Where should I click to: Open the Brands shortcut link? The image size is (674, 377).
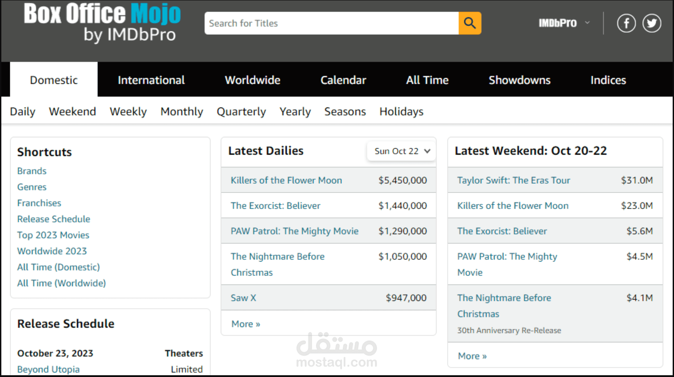point(32,171)
